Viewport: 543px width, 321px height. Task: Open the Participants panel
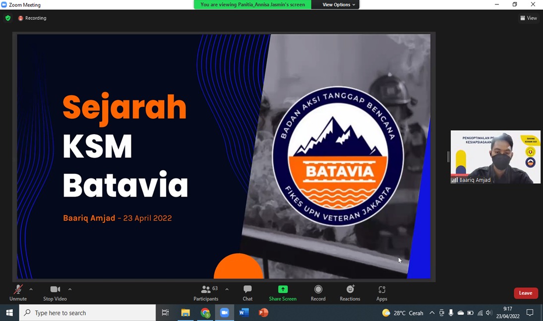pos(206,292)
